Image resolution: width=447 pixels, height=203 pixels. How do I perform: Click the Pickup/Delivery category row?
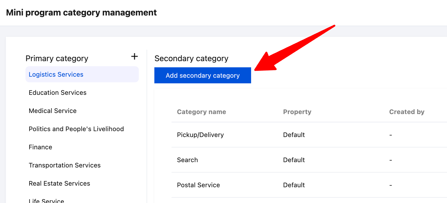pyautogui.click(x=200, y=135)
